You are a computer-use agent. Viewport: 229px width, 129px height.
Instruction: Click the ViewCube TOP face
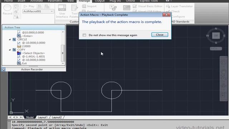[216, 35]
